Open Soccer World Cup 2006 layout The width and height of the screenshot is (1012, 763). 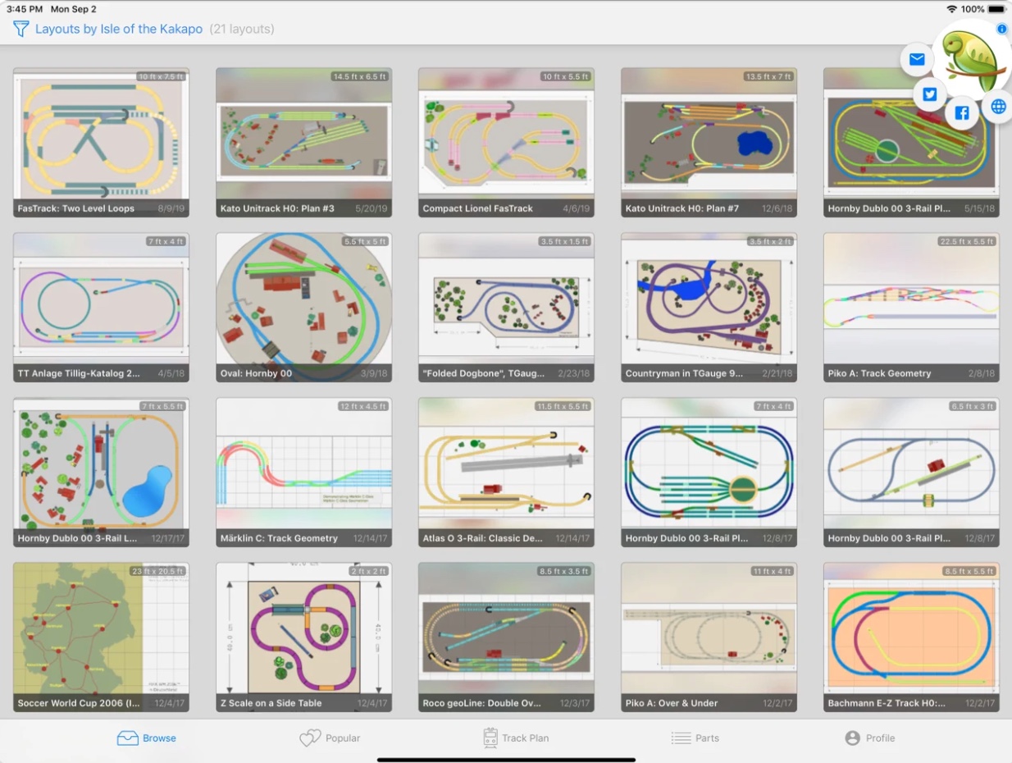pyautogui.click(x=101, y=637)
